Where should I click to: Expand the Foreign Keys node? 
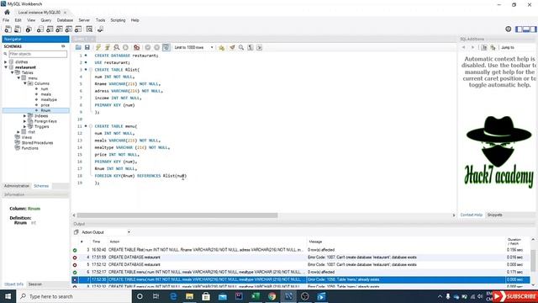click(24, 121)
